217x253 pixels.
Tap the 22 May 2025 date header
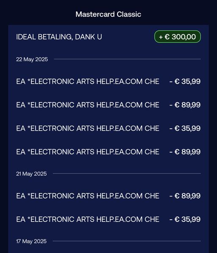pyautogui.click(x=32, y=59)
